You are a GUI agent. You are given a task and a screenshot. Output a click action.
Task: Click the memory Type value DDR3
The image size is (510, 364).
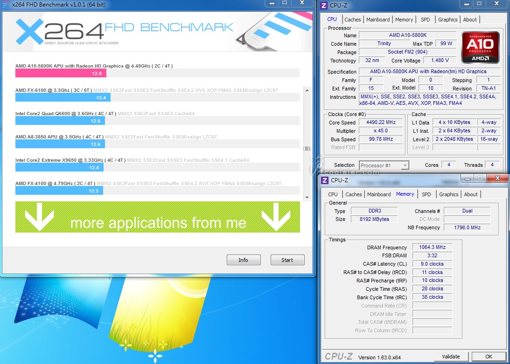tap(374, 211)
